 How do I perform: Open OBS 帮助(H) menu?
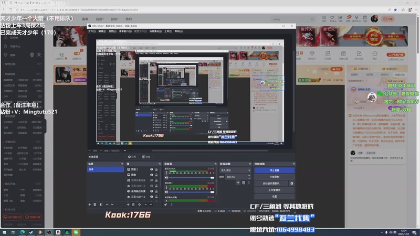point(178,31)
